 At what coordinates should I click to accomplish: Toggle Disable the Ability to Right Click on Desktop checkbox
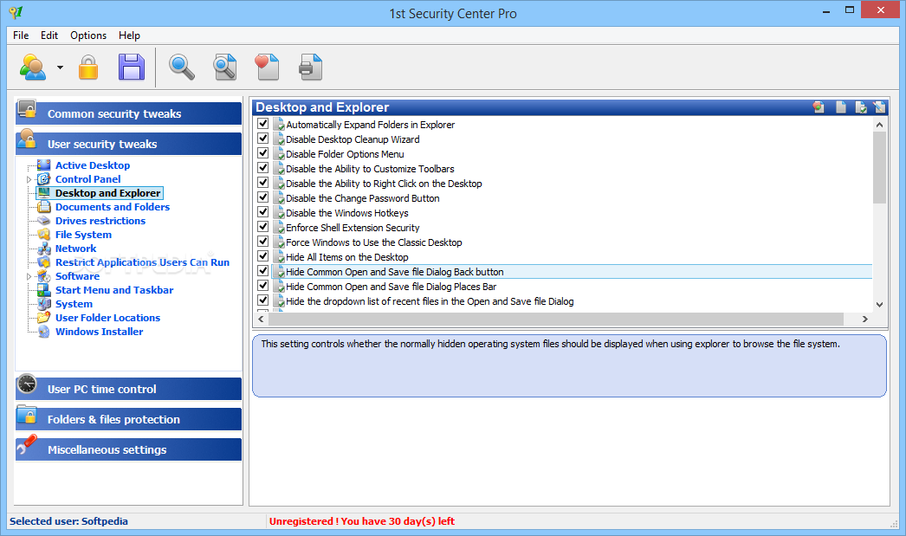(263, 183)
